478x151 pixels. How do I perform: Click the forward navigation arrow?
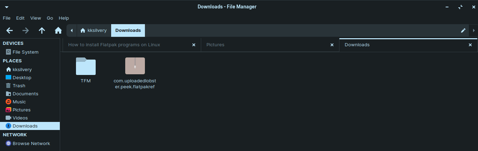point(26,30)
